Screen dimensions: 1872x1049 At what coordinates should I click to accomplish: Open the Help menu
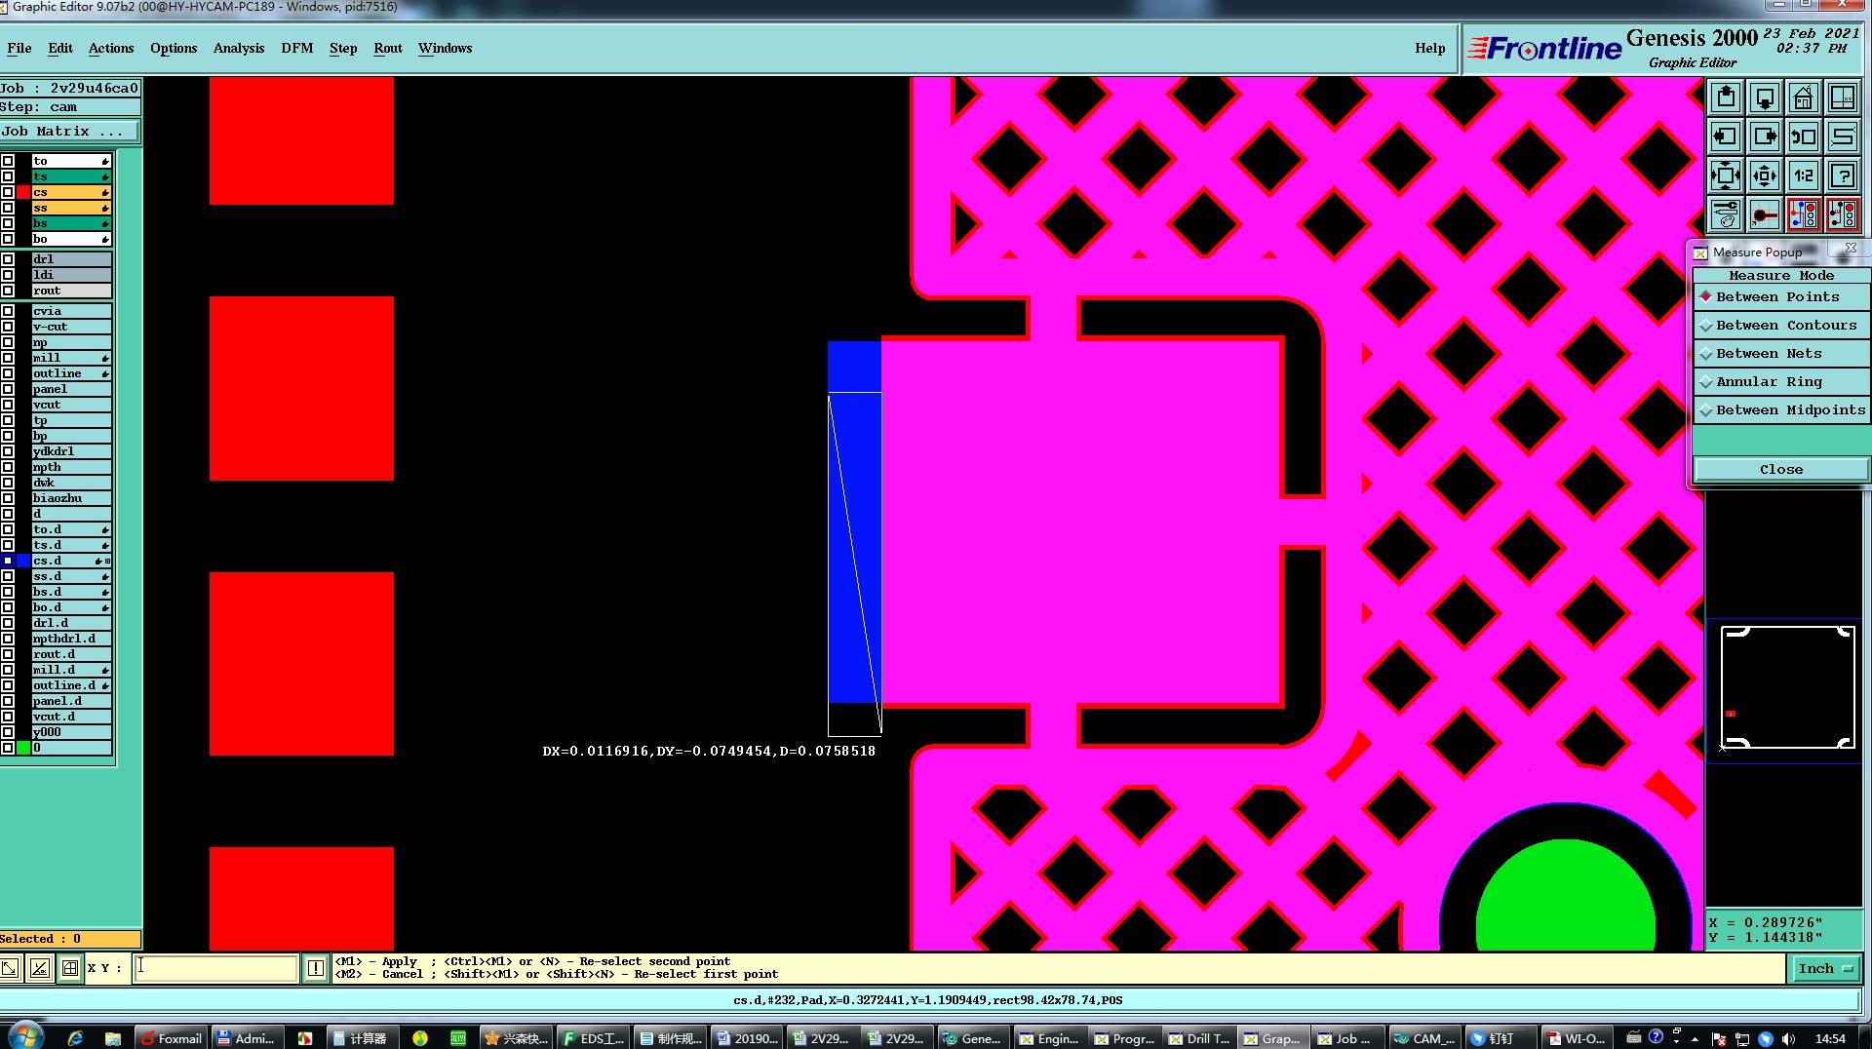click(x=1430, y=48)
